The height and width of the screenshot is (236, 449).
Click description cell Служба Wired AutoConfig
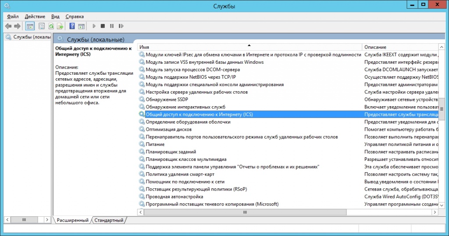tap(401, 197)
